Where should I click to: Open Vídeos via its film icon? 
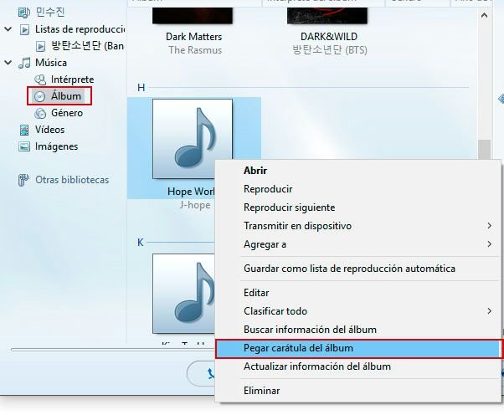(x=24, y=130)
